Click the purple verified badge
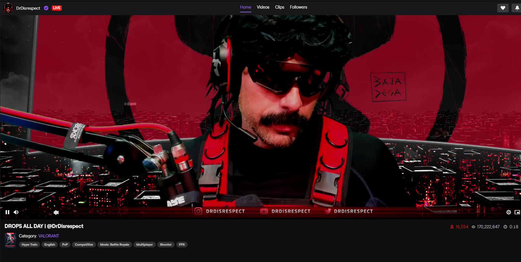 point(46,8)
